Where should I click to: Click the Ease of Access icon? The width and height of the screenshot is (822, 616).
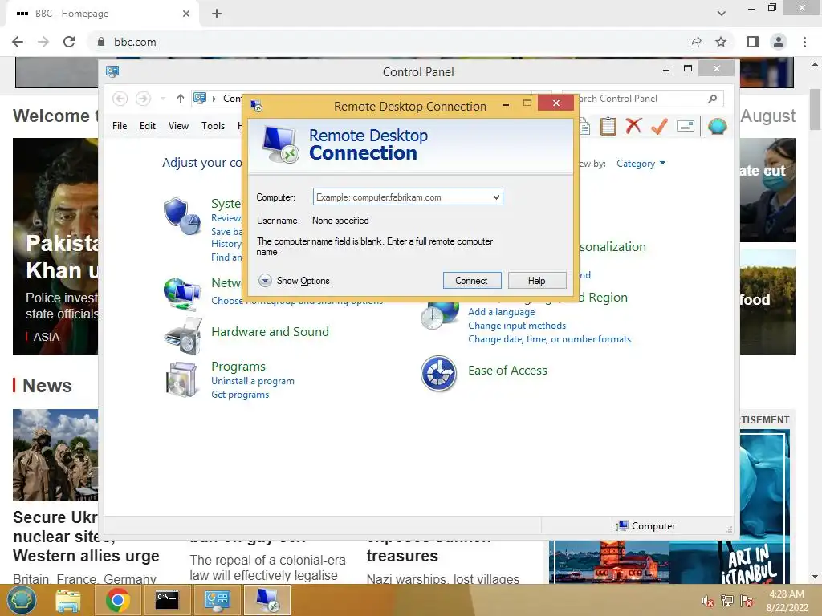pos(439,374)
